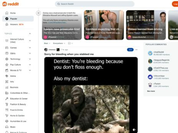This screenshot has width=178, height=133.
Task: Click the Pop Culture star icon
Action: point(7,64)
